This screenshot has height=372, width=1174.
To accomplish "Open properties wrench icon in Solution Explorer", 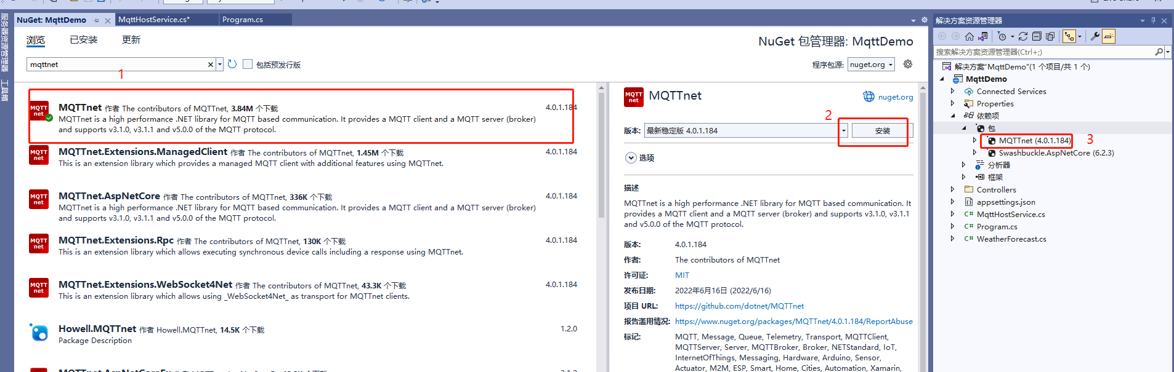I will (1095, 36).
